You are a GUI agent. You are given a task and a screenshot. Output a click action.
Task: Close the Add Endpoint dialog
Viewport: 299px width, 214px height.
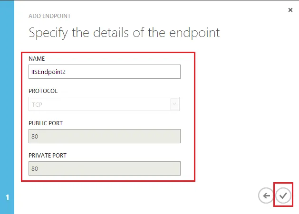[x=290, y=10]
